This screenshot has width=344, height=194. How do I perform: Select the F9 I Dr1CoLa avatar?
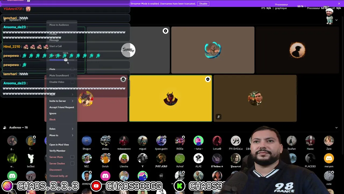[236, 141]
